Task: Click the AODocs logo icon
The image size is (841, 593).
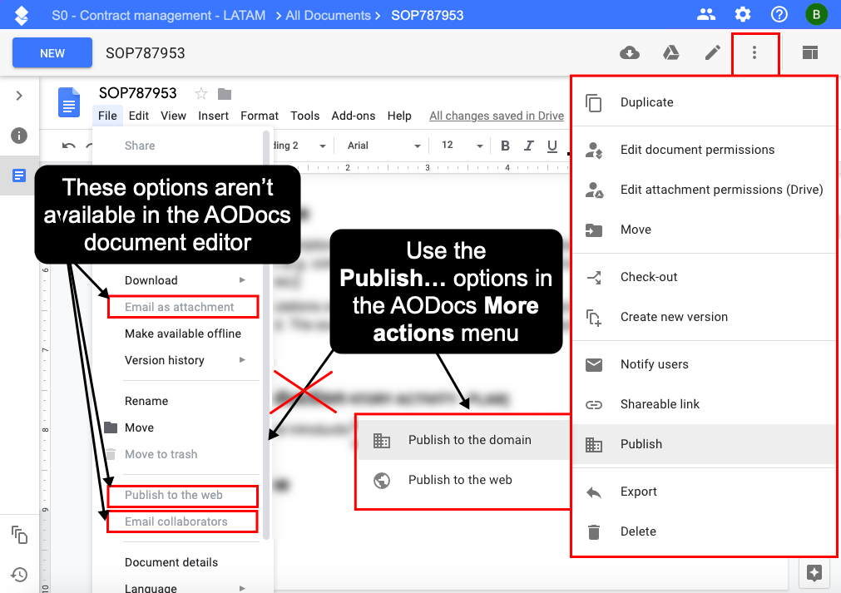Action: click(22, 16)
